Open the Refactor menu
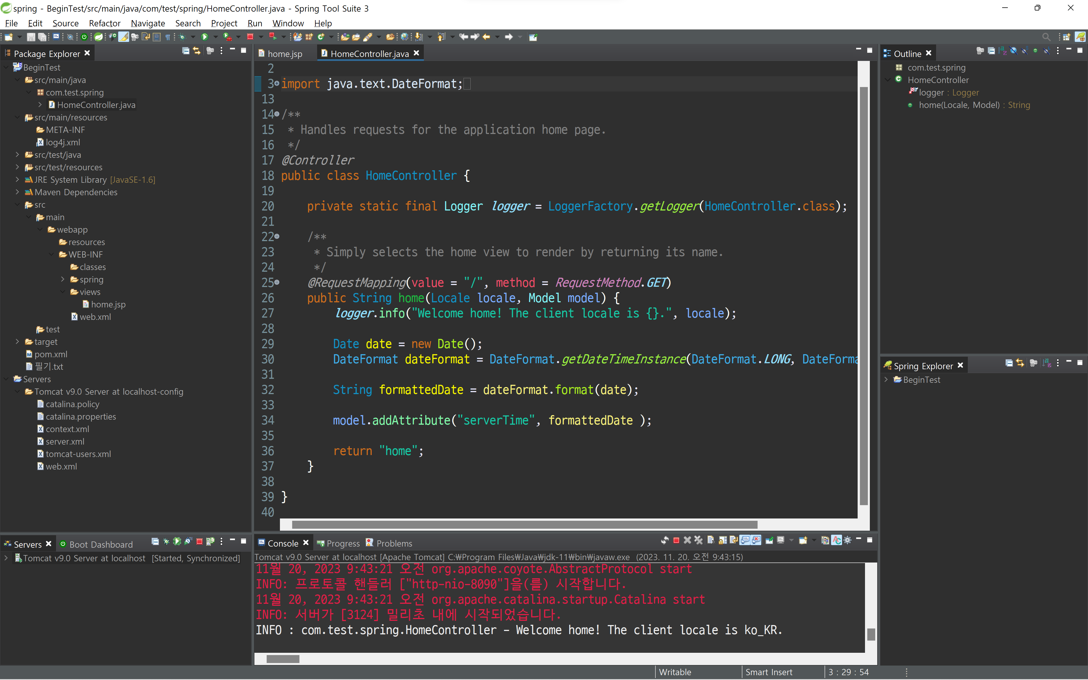This screenshot has width=1088, height=680. (x=104, y=23)
